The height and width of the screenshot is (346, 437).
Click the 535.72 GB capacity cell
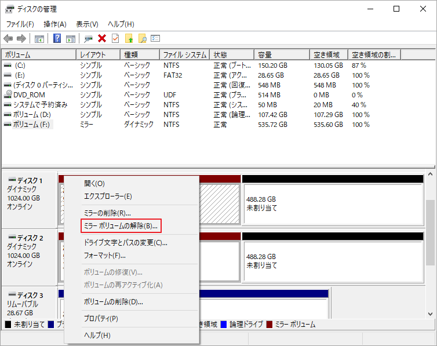tap(272, 125)
